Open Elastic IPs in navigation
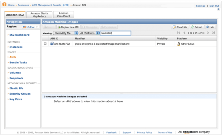The width and height of the screenshot is (222, 135). point(16,88)
